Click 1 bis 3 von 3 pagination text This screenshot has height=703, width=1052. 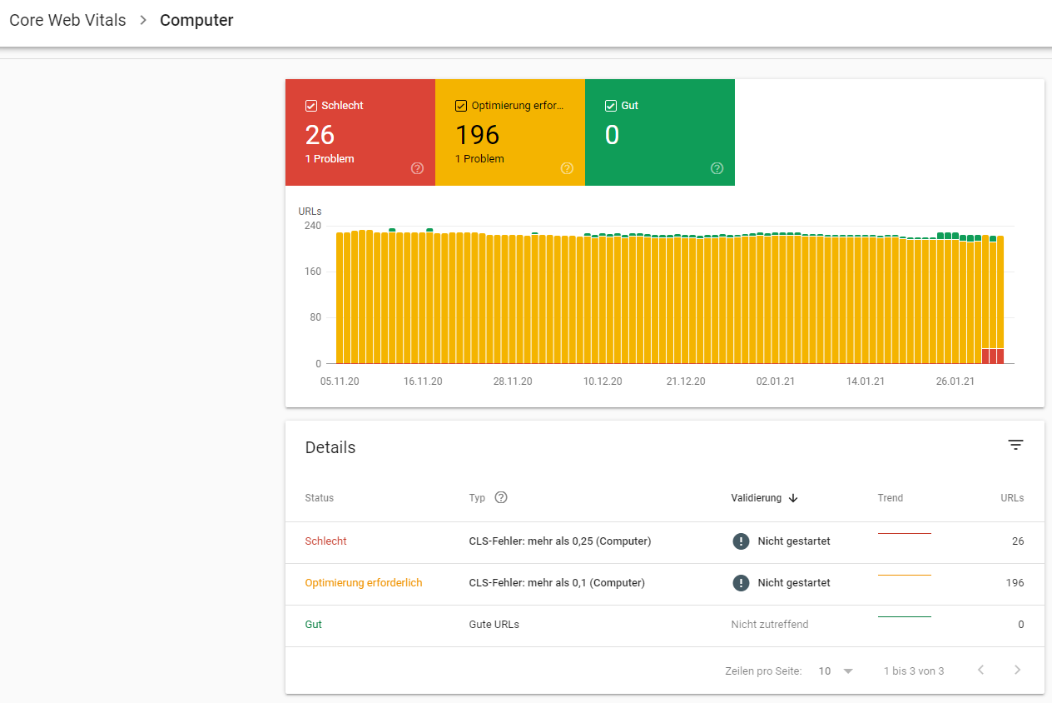pyautogui.click(x=914, y=671)
